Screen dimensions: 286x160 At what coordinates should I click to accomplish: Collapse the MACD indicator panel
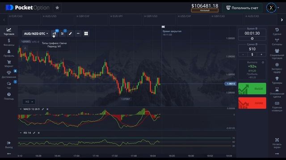tap(21, 109)
